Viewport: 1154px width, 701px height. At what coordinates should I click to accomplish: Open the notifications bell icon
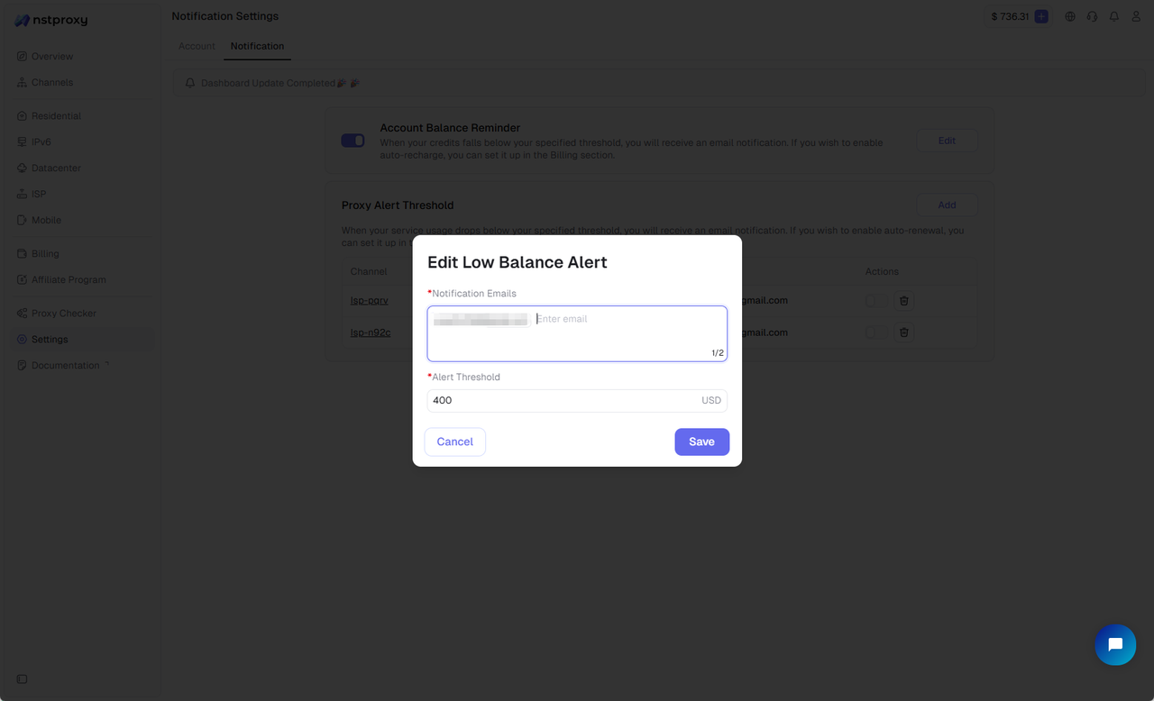coord(1114,16)
